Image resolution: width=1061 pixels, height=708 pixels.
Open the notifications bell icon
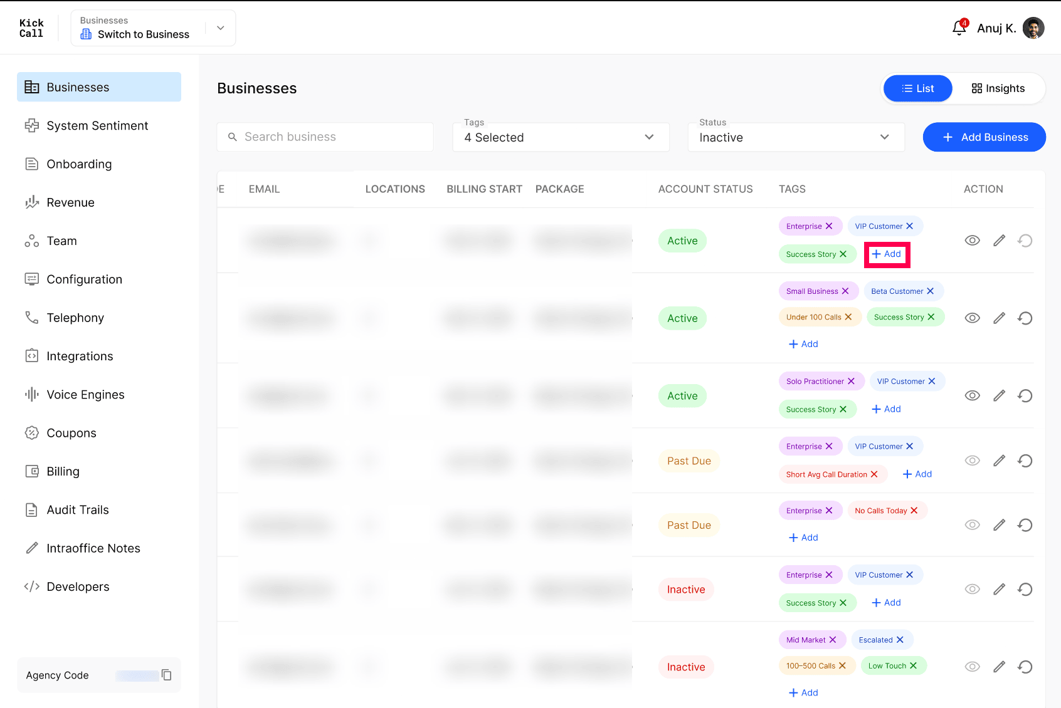959,28
